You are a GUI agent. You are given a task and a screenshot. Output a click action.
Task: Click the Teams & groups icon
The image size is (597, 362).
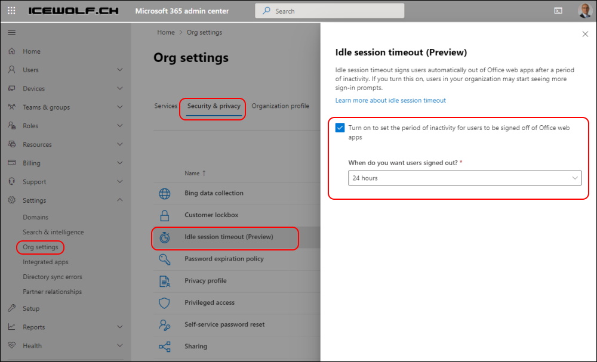click(x=12, y=107)
